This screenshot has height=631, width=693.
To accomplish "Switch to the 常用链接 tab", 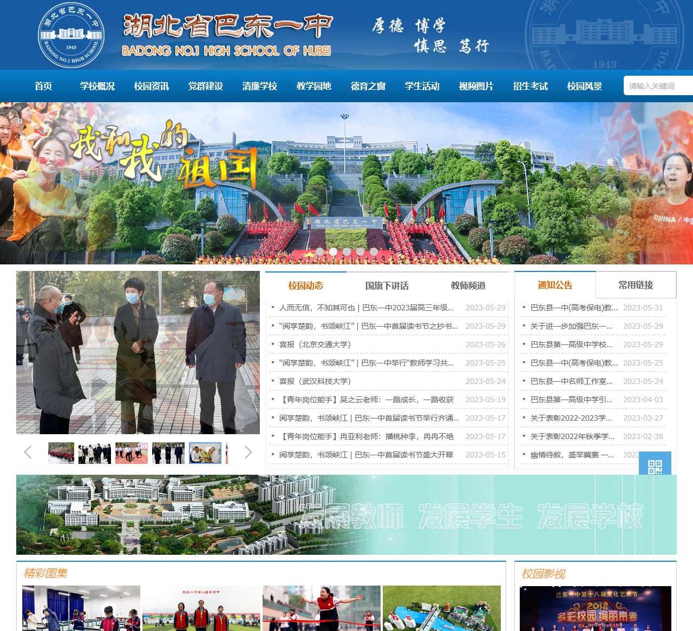I will pos(636,285).
